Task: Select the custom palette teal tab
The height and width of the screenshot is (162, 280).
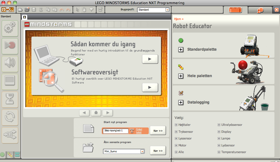Action: pos(17,155)
